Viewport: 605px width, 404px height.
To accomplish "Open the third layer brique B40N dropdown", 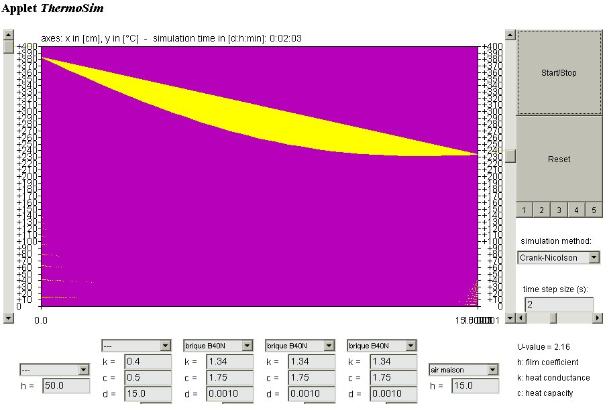I will pos(300,346).
